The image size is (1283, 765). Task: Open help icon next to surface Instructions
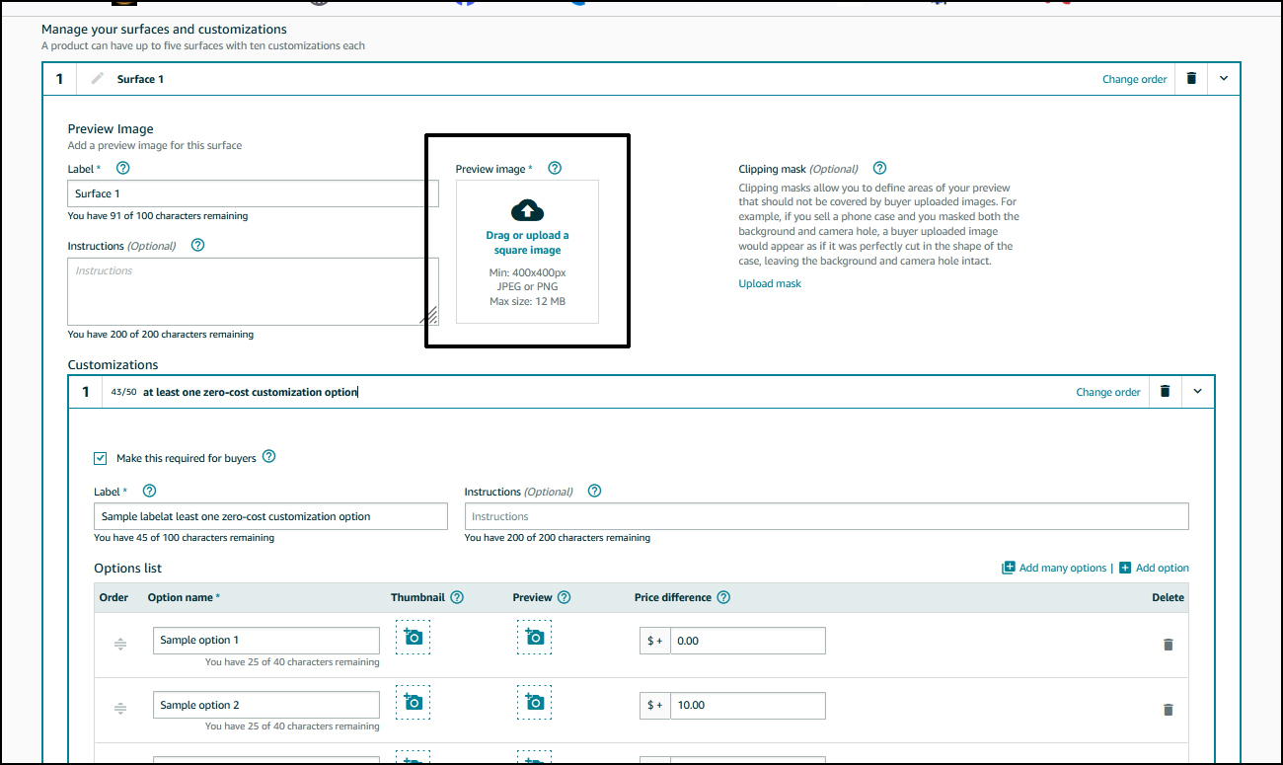pyautogui.click(x=197, y=246)
